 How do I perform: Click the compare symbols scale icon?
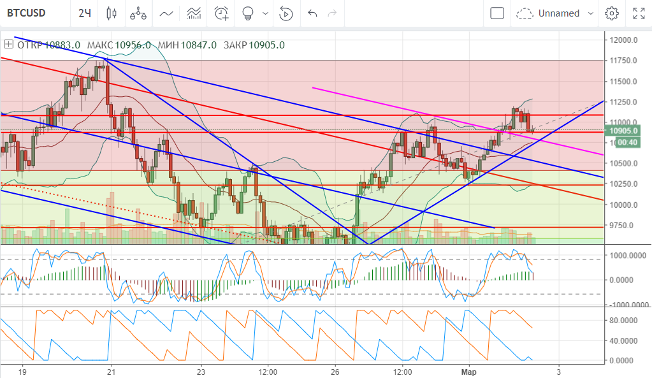pyautogui.click(x=138, y=13)
